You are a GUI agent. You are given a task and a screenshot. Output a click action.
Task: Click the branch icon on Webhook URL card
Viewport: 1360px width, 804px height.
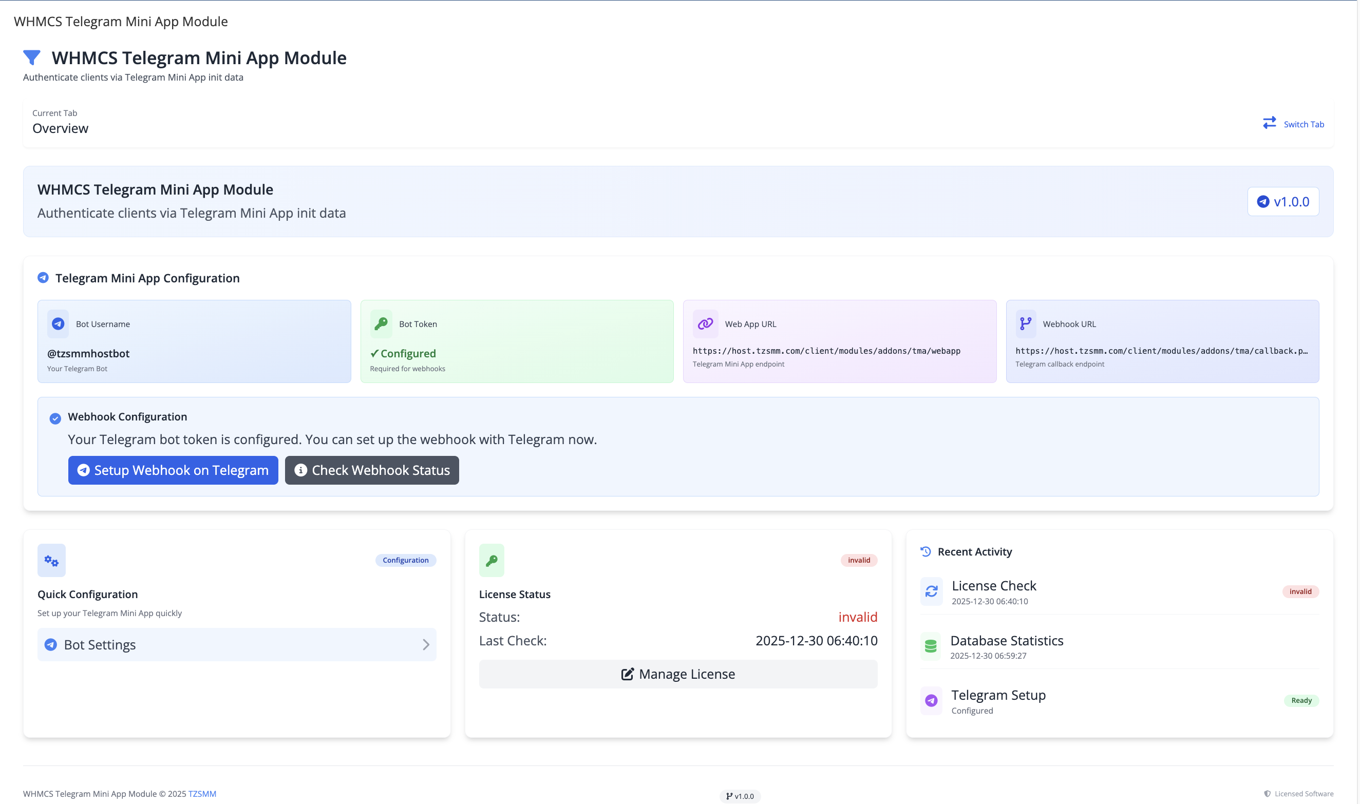pyautogui.click(x=1026, y=323)
